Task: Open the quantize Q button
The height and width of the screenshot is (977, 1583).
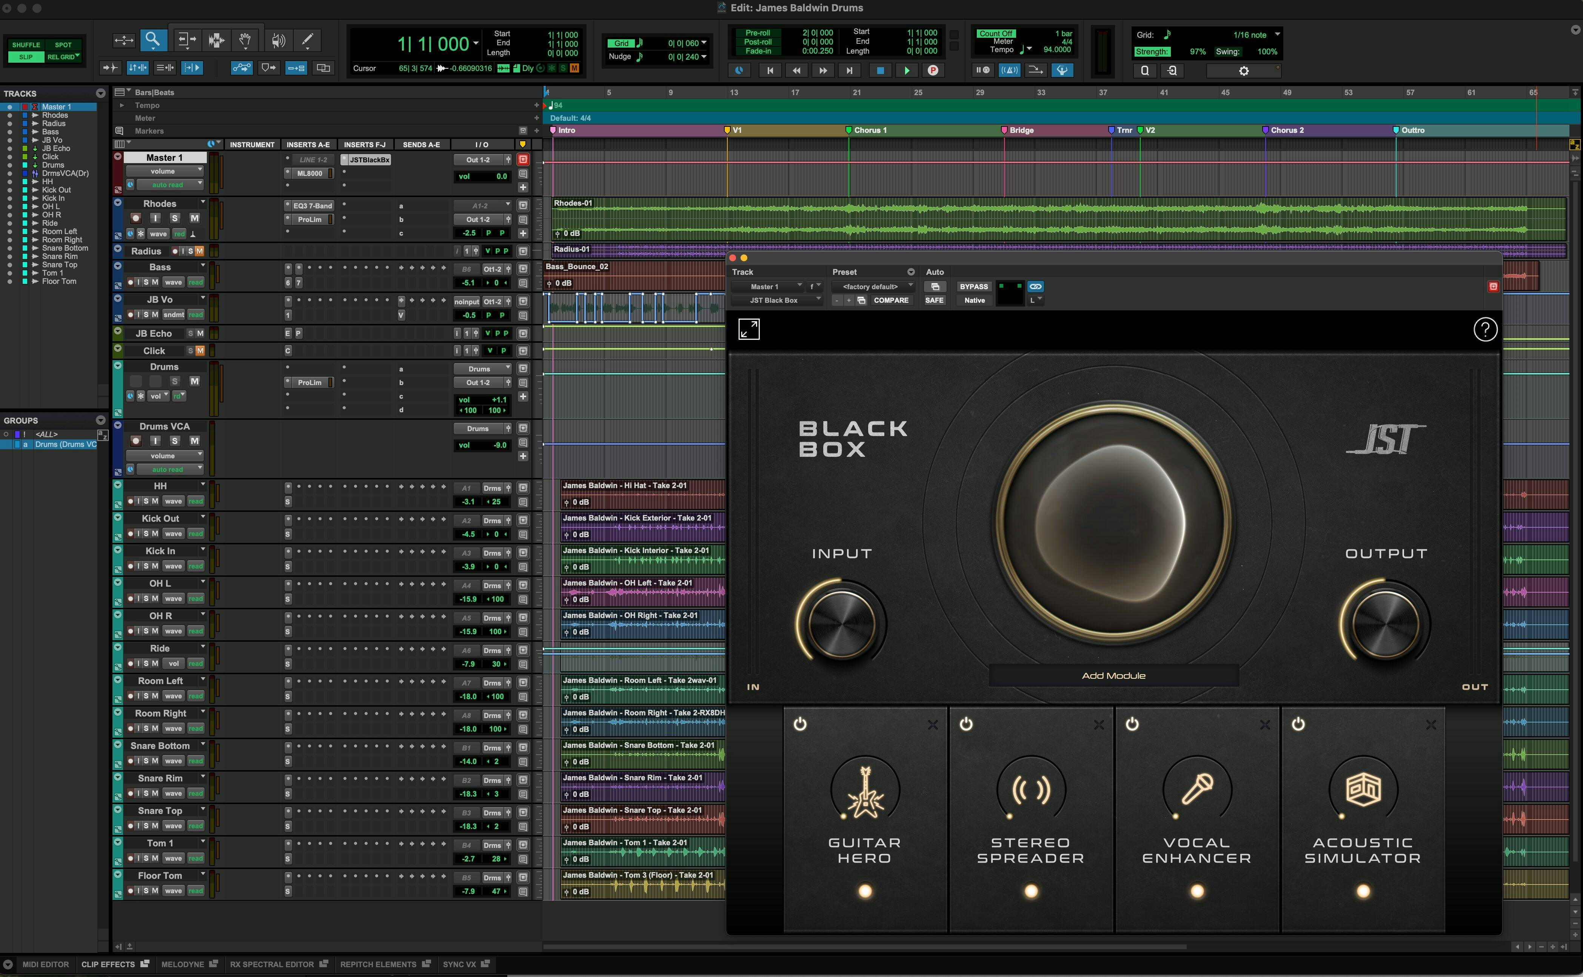Action: [x=1145, y=71]
